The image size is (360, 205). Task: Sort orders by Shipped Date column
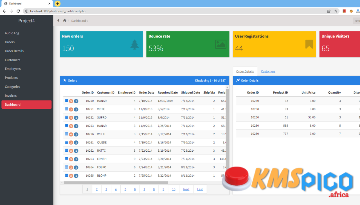(190, 92)
